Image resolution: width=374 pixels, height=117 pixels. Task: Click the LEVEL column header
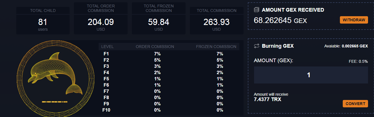[107, 47]
